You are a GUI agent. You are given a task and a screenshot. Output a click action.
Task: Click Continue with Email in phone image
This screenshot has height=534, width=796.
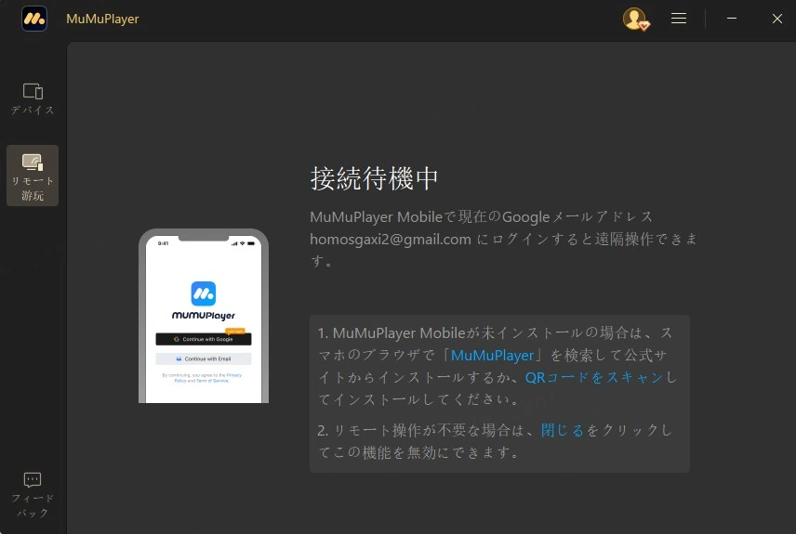(204, 358)
